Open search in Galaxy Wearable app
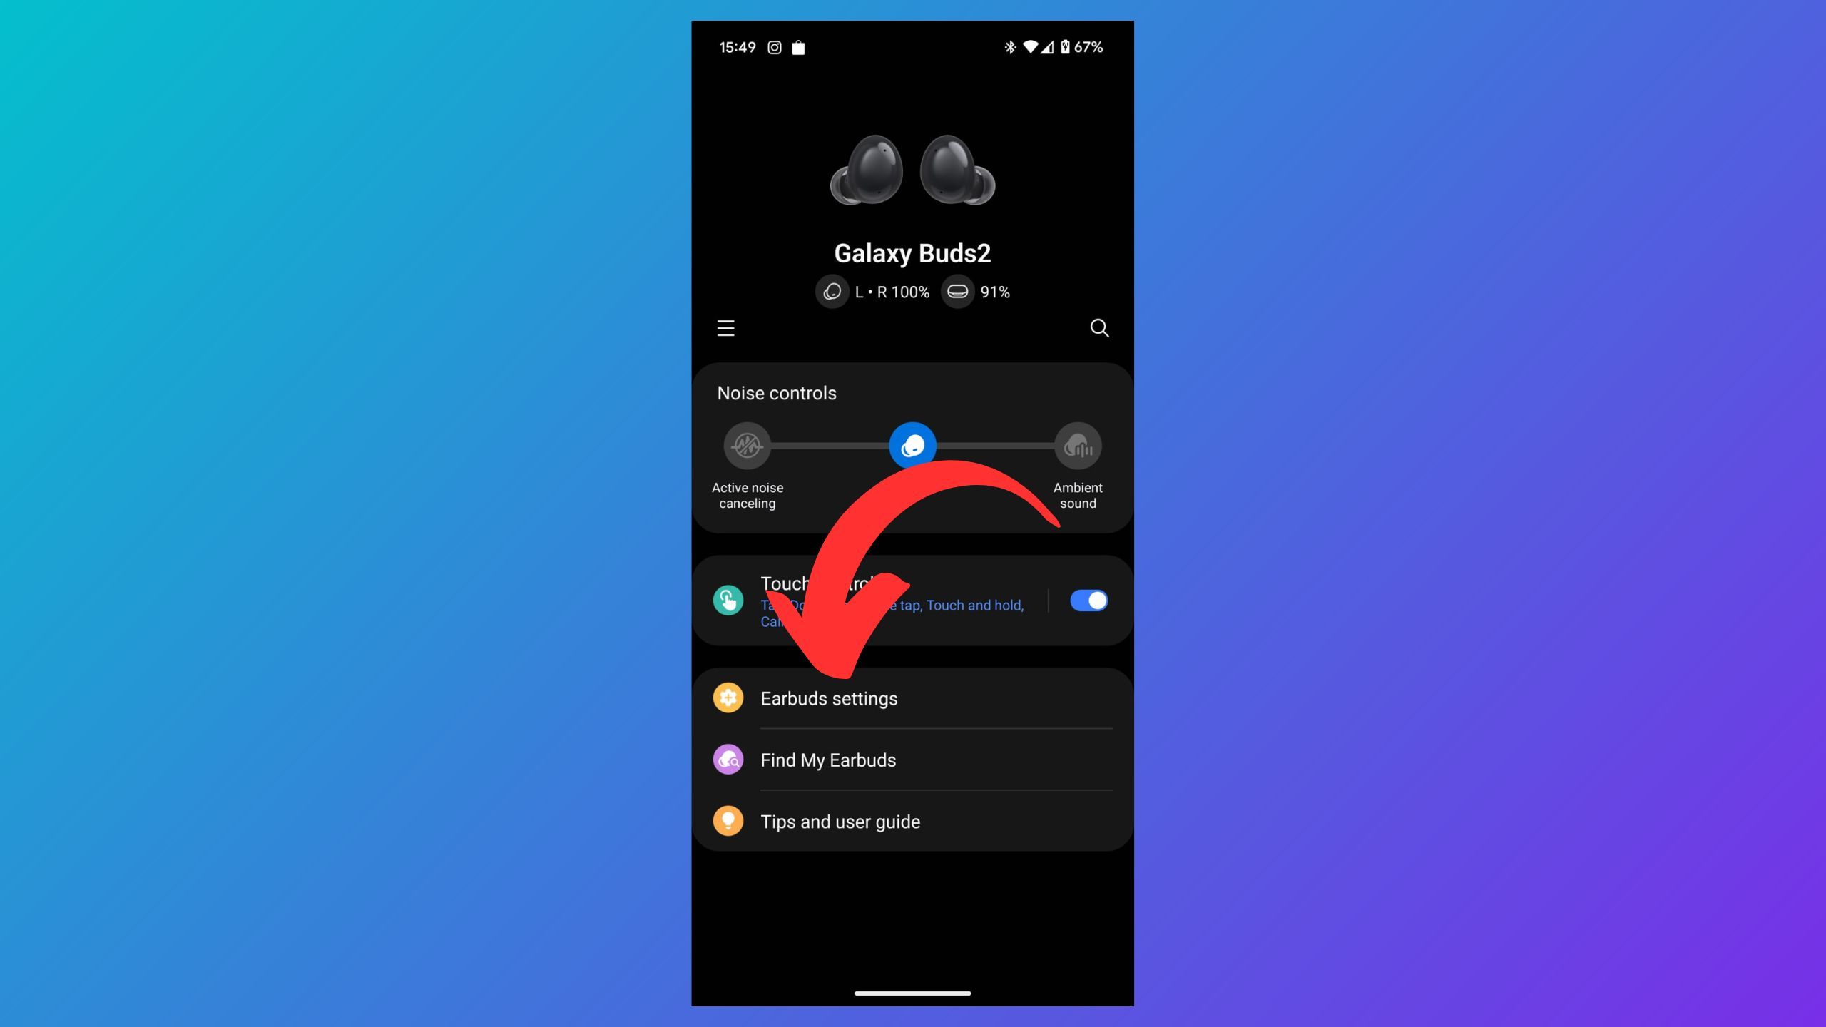Image resolution: width=1826 pixels, height=1027 pixels. [x=1098, y=329]
